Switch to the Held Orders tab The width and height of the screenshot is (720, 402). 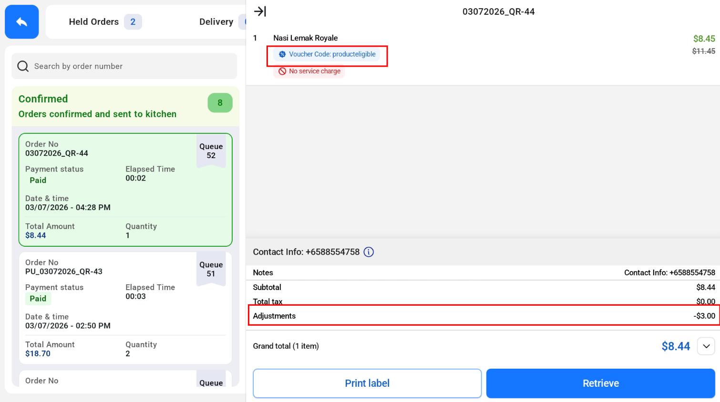pos(105,22)
